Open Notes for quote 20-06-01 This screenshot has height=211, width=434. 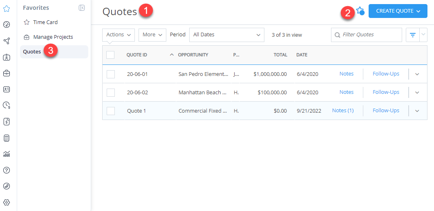point(347,74)
